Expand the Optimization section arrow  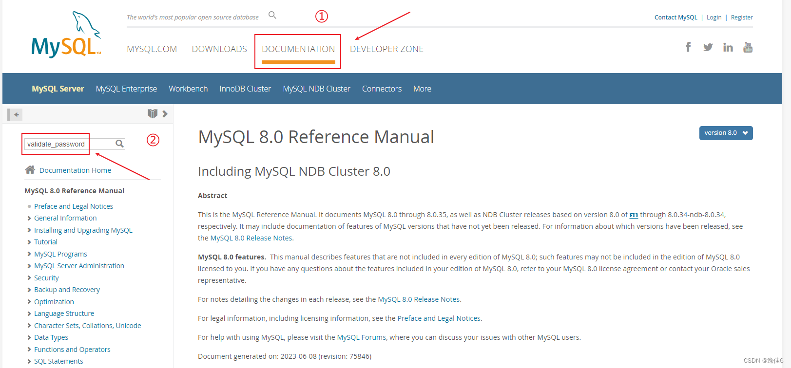[29, 302]
